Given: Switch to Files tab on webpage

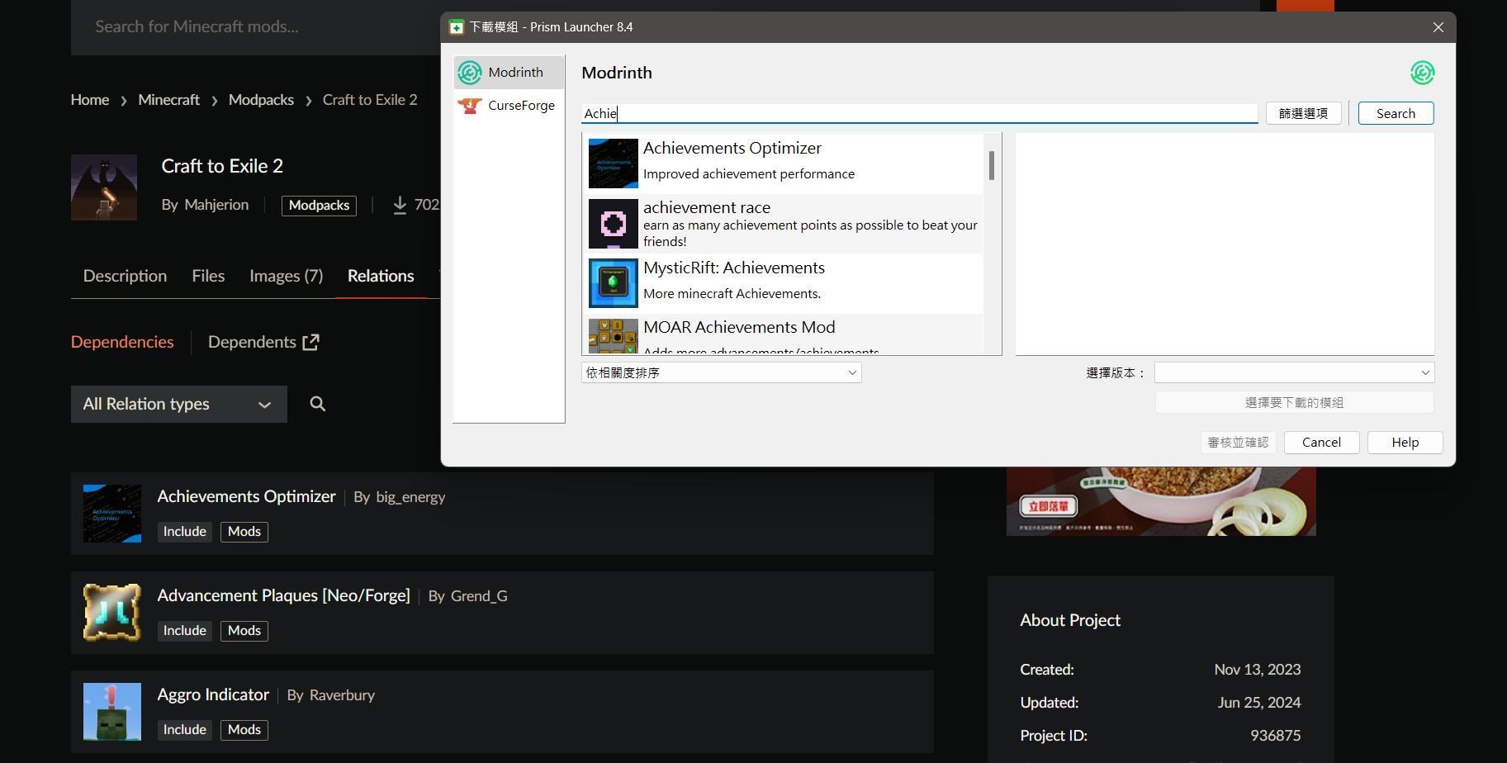Looking at the screenshot, I should tap(208, 276).
